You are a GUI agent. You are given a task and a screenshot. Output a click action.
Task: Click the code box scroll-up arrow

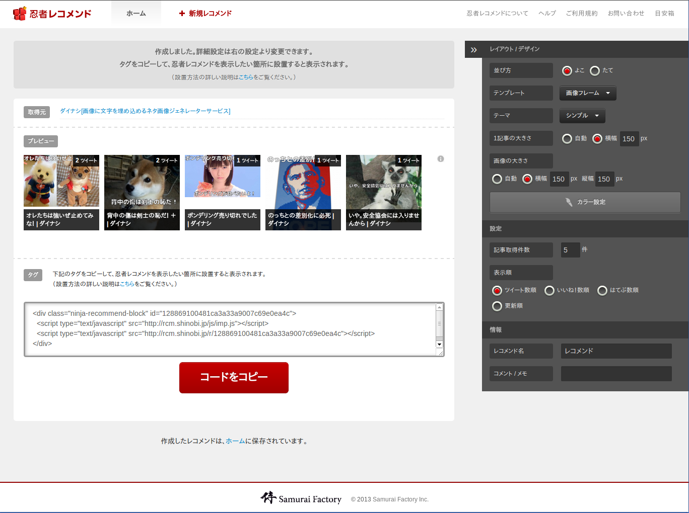[x=439, y=307]
